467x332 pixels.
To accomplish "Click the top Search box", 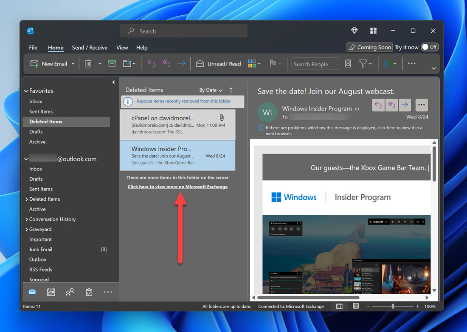I will pos(183,31).
